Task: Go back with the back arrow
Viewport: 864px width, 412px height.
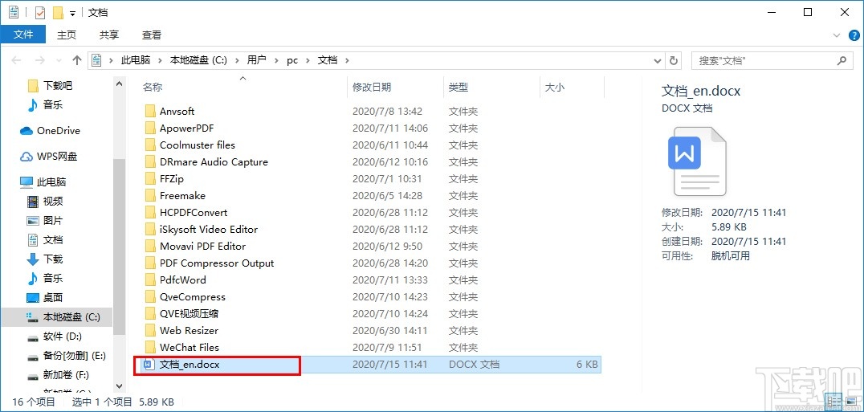Action: [x=16, y=60]
